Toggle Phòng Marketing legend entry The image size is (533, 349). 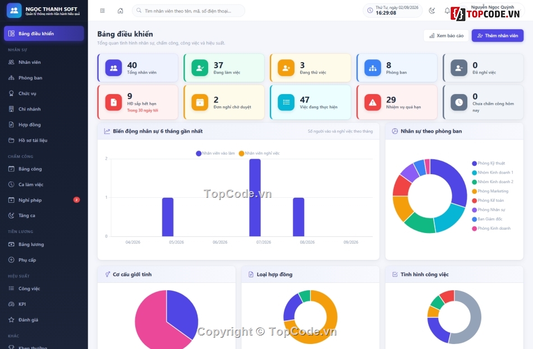click(x=490, y=191)
